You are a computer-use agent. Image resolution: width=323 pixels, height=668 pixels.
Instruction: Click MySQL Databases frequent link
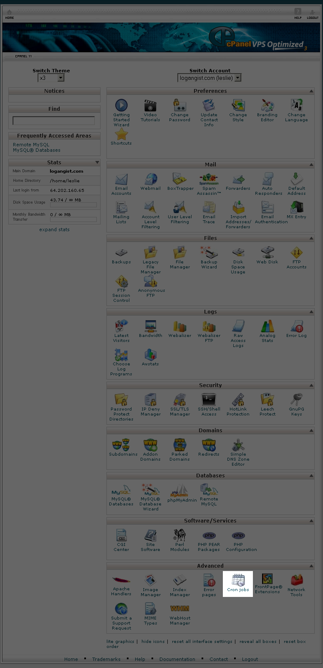pyautogui.click(x=36, y=150)
